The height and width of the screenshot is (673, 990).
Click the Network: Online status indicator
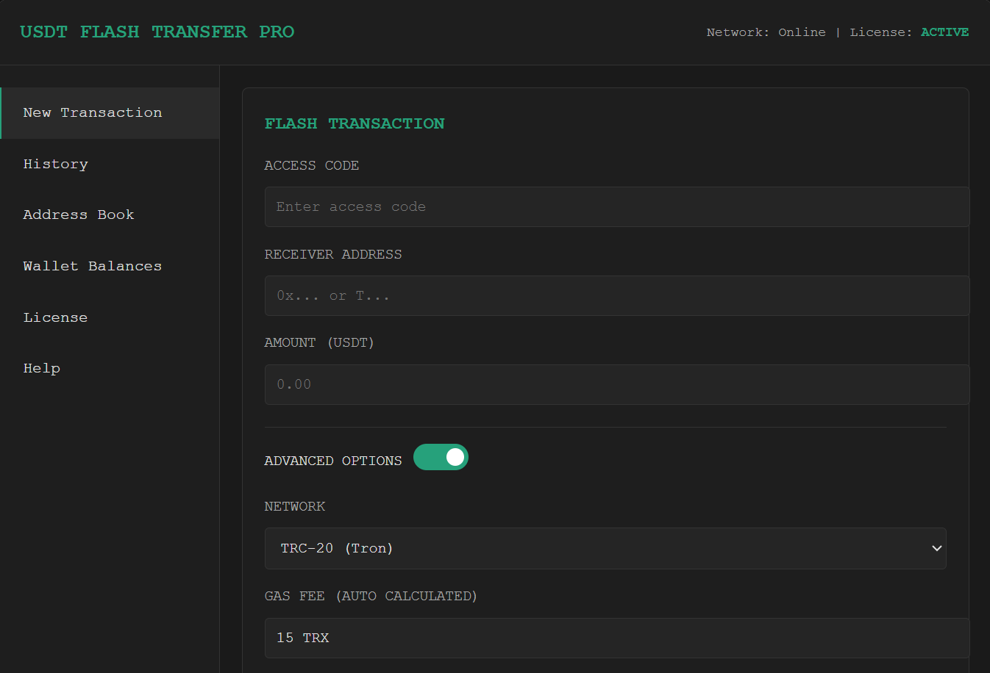click(x=766, y=32)
